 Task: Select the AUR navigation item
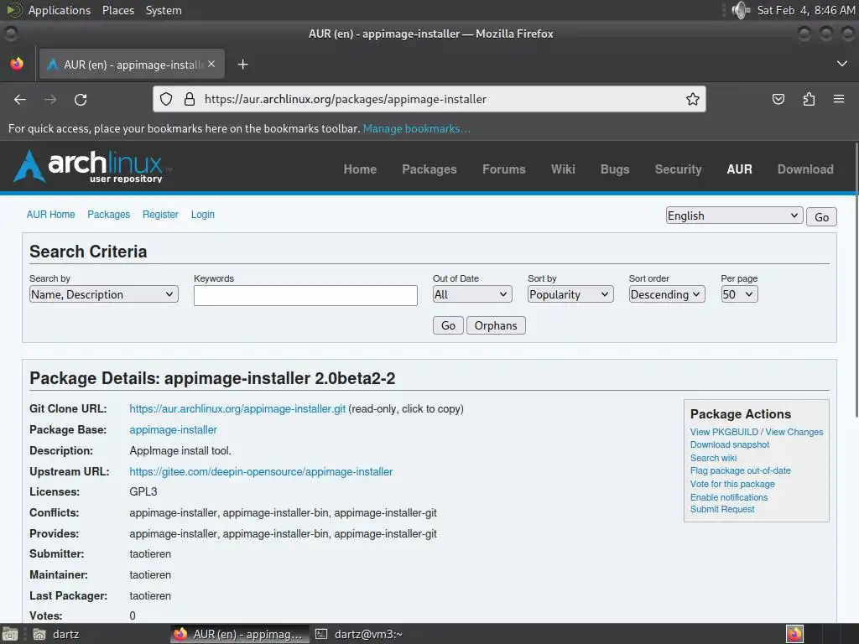(739, 169)
